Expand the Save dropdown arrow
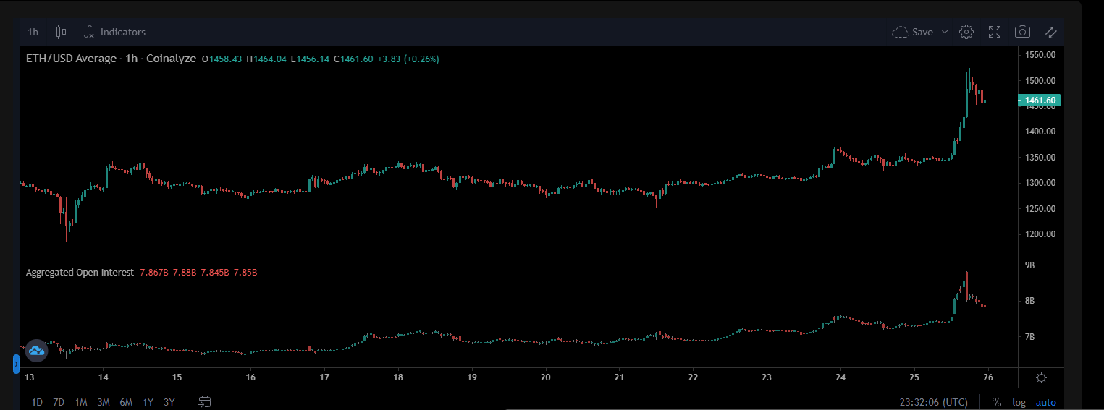 pyautogui.click(x=945, y=32)
